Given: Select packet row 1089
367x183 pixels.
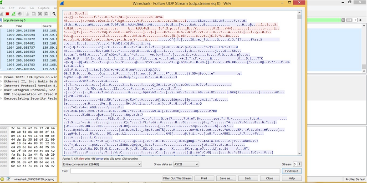Looking at the screenshot, I should click(29, 30).
